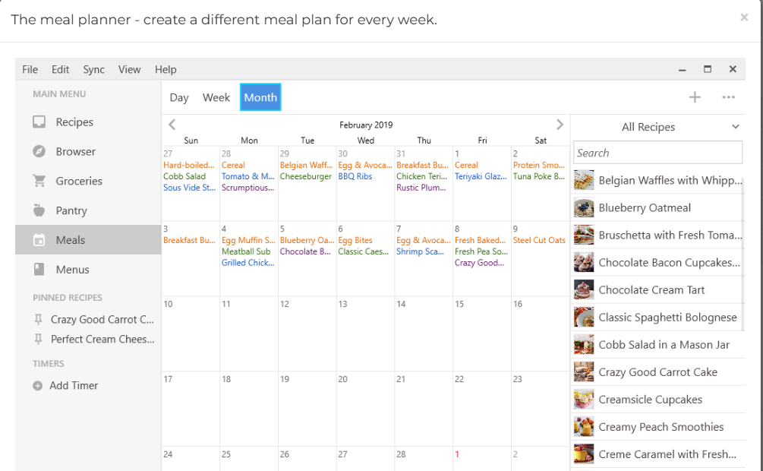The height and width of the screenshot is (471, 763).
Task: Open the Cheeseburger meal on Tuesday 29
Action: (x=306, y=176)
